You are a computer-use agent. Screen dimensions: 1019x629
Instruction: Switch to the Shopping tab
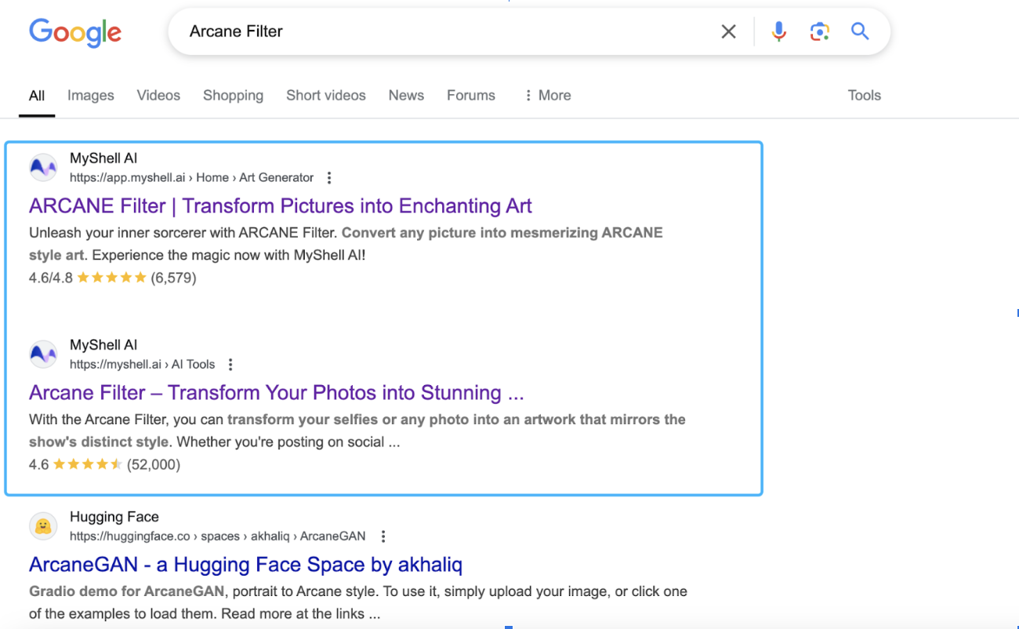[233, 96]
